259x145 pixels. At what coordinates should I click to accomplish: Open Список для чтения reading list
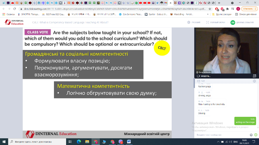tap(246, 14)
